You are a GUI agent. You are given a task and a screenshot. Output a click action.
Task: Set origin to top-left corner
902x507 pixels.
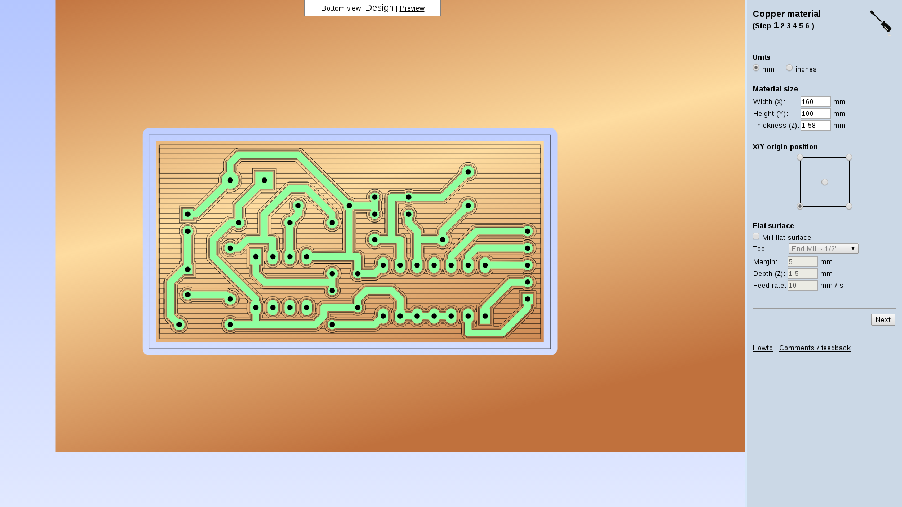tap(799, 157)
